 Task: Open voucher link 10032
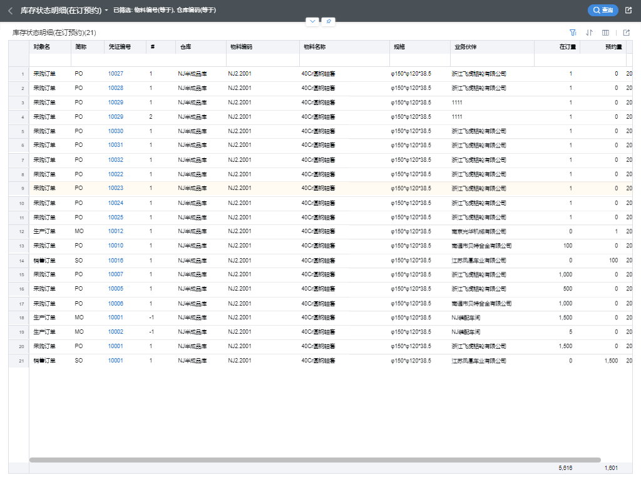[116, 160]
